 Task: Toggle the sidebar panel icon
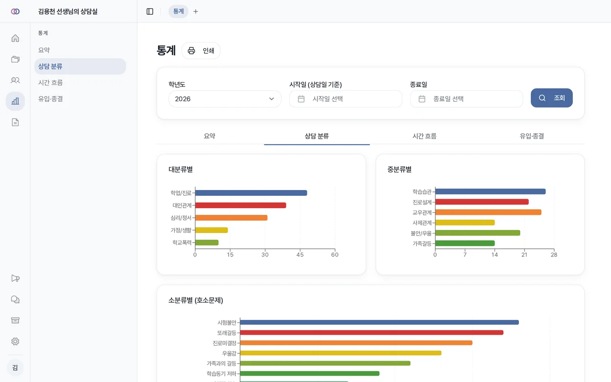tap(150, 11)
